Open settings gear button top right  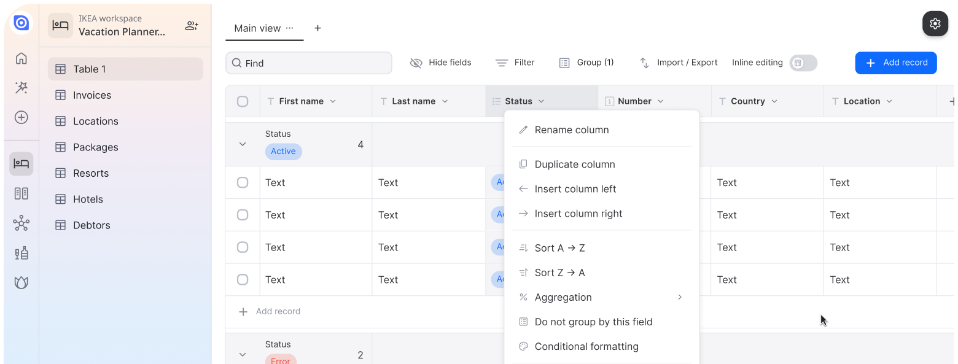point(935,24)
